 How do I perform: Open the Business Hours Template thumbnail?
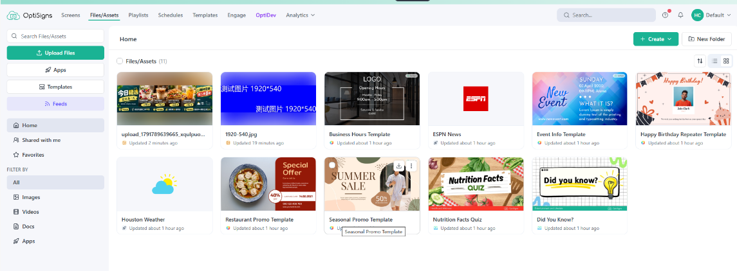pyautogui.click(x=372, y=98)
